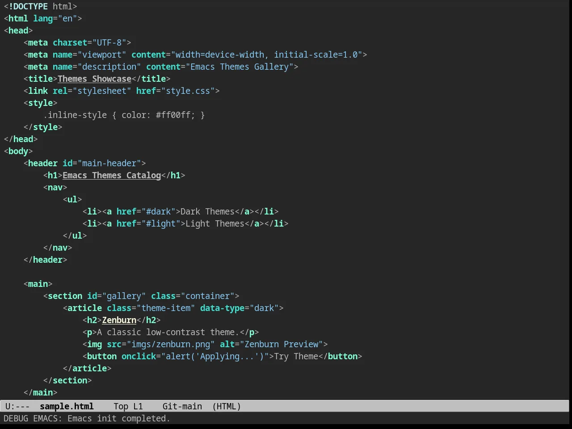572x429 pixels.
Task: Click the data-type="dark" attribute
Action: coord(240,308)
